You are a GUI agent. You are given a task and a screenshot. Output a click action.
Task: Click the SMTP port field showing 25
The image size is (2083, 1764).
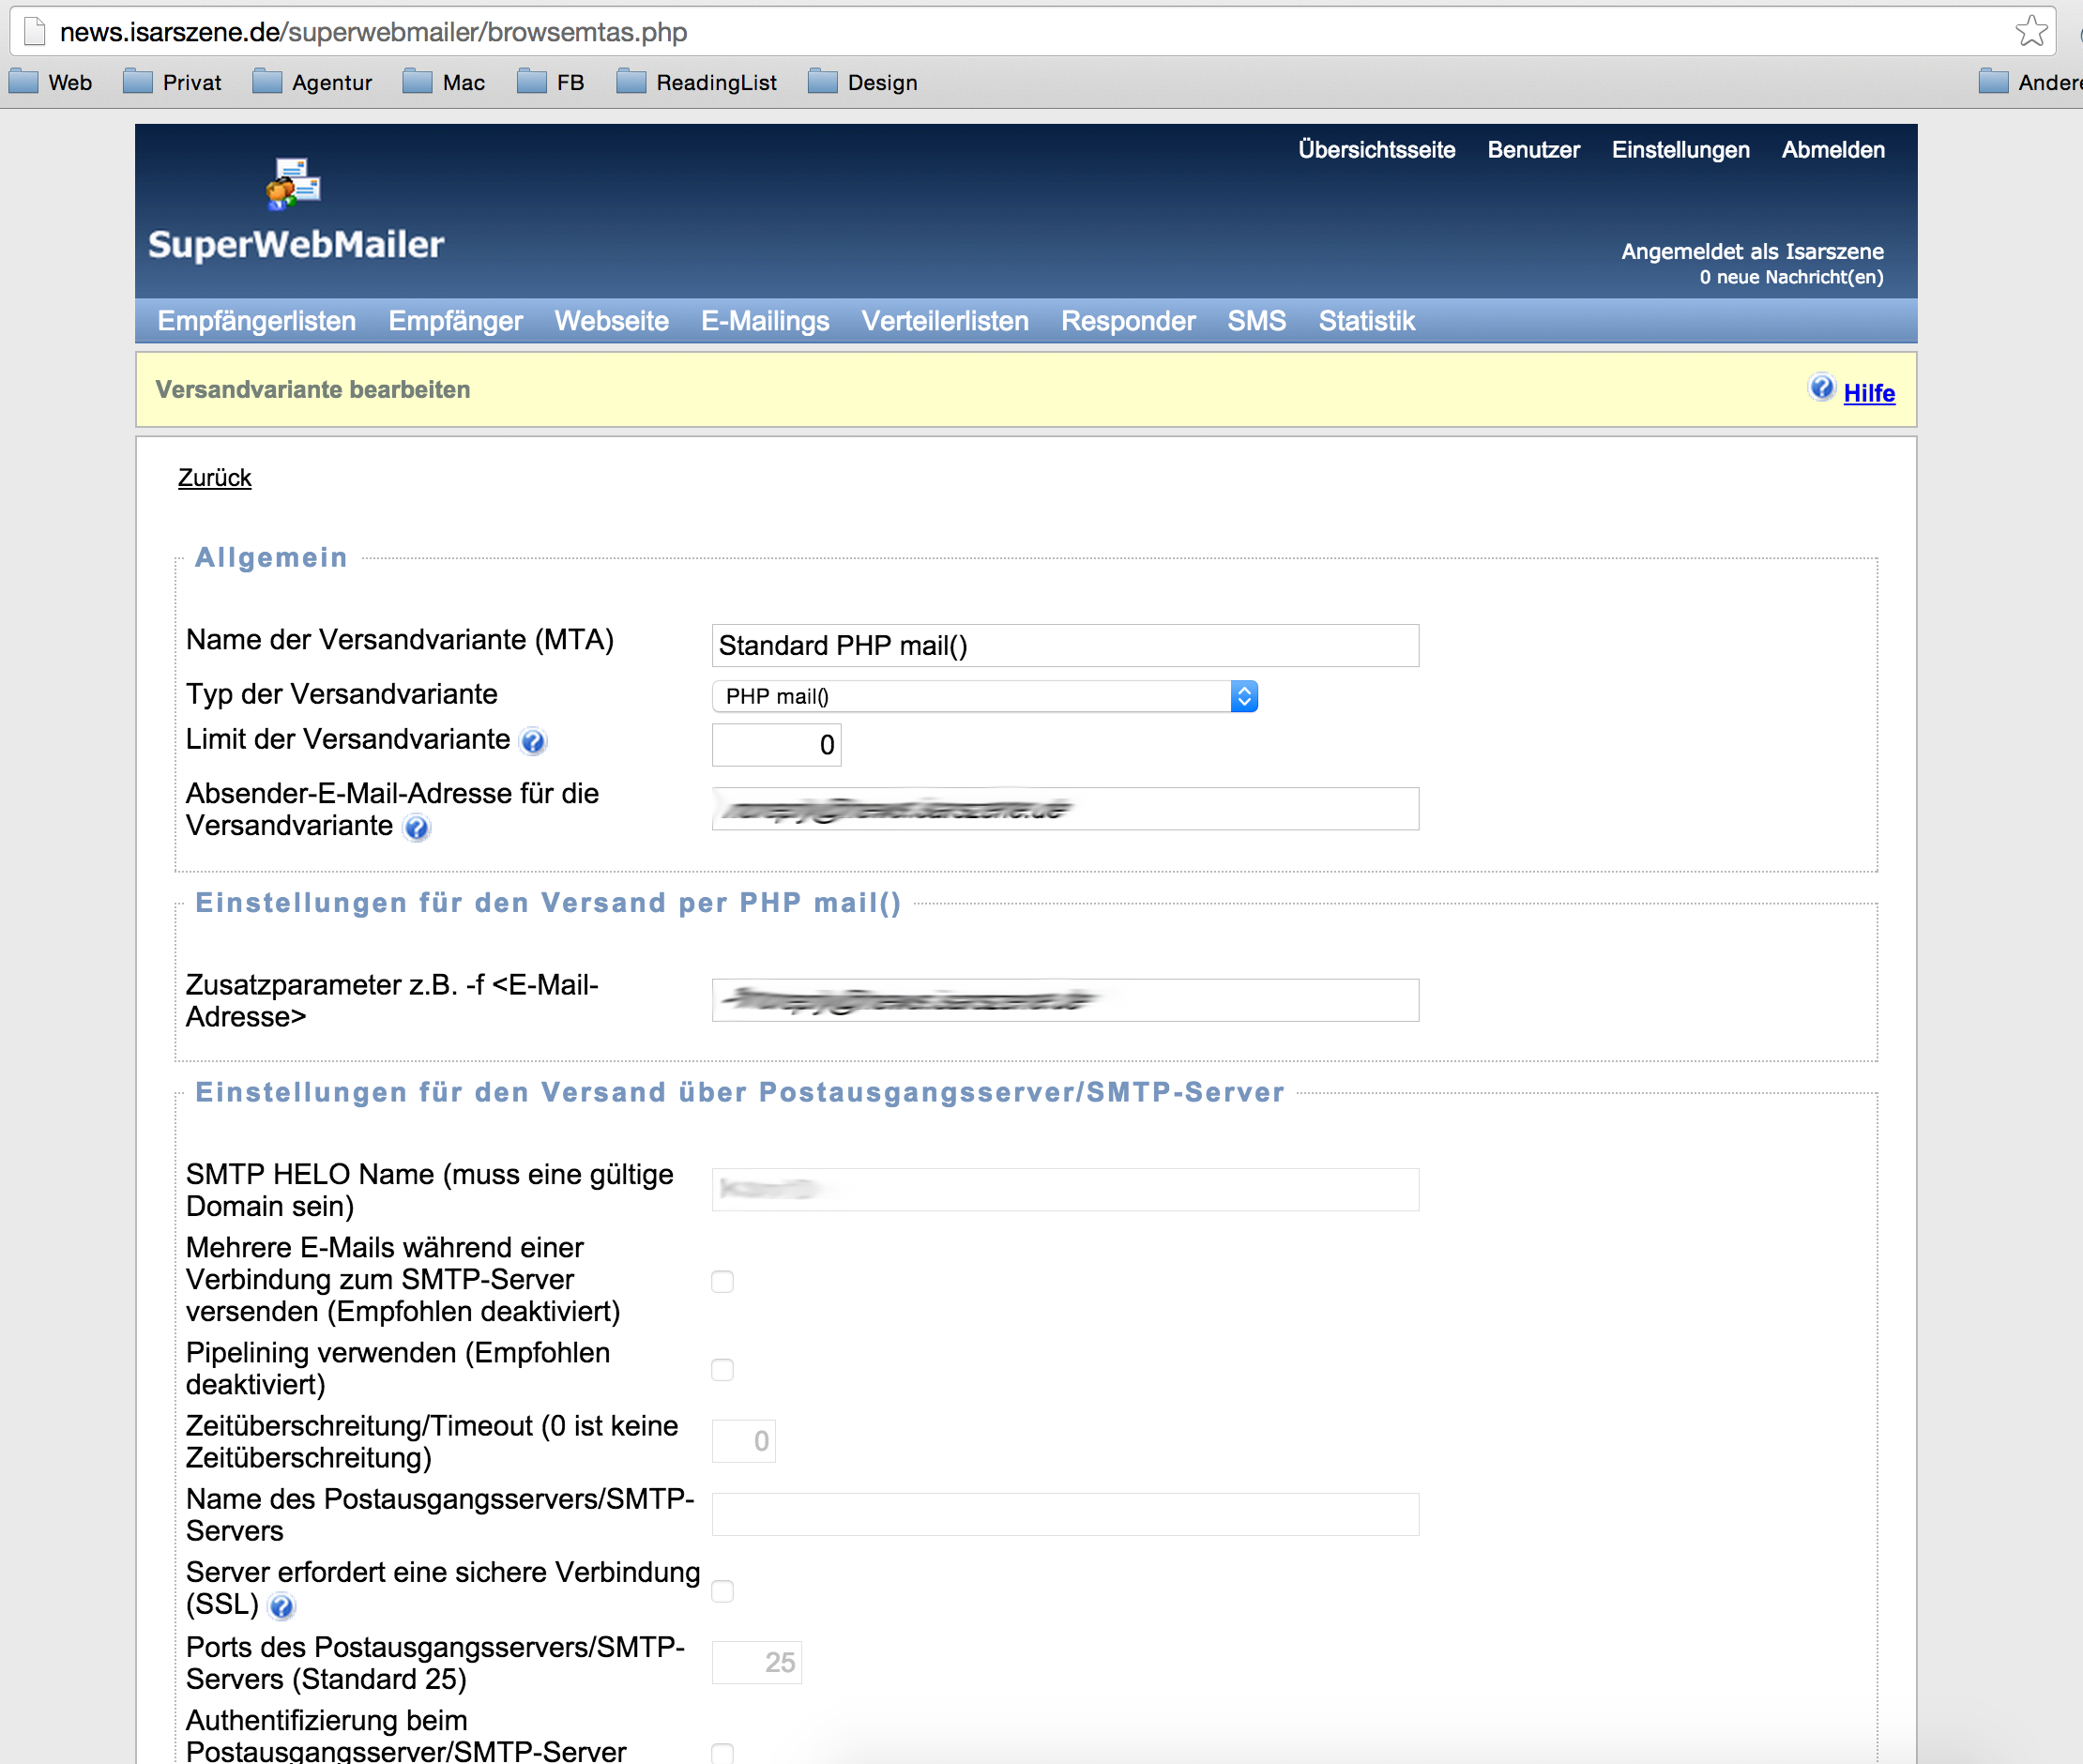pyautogui.click(x=756, y=1663)
